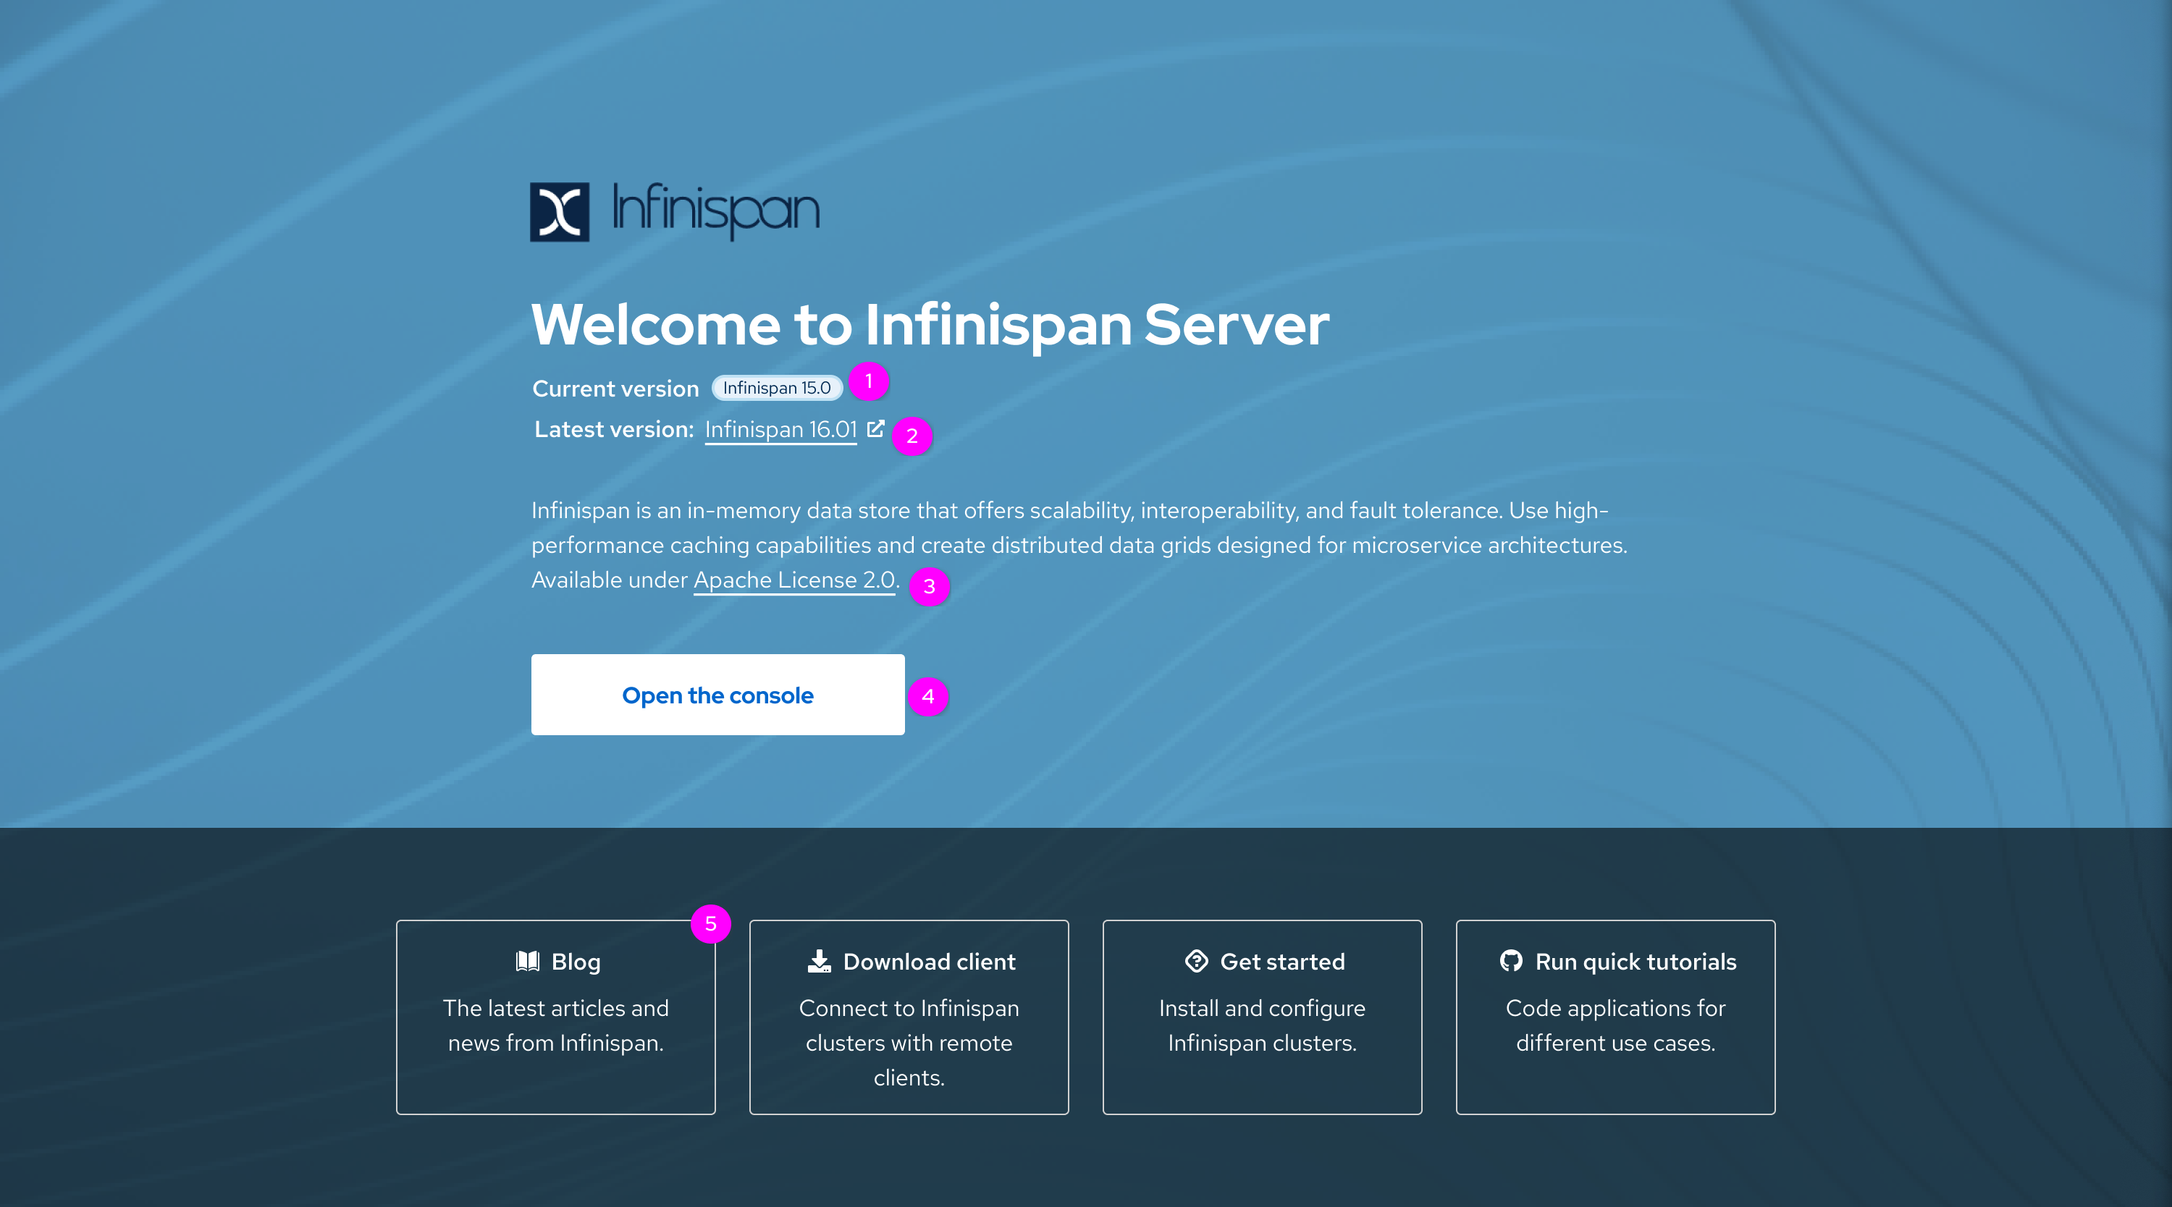Click the external link icon beside Infinispan 16.01

point(875,429)
